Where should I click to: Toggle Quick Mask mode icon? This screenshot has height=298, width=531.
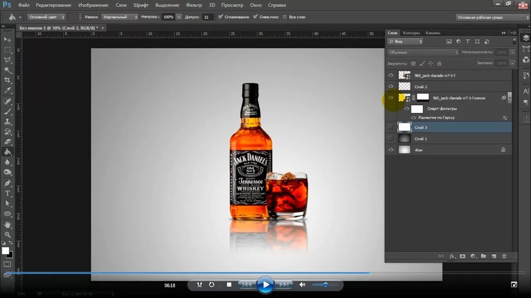tap(7, 264)
